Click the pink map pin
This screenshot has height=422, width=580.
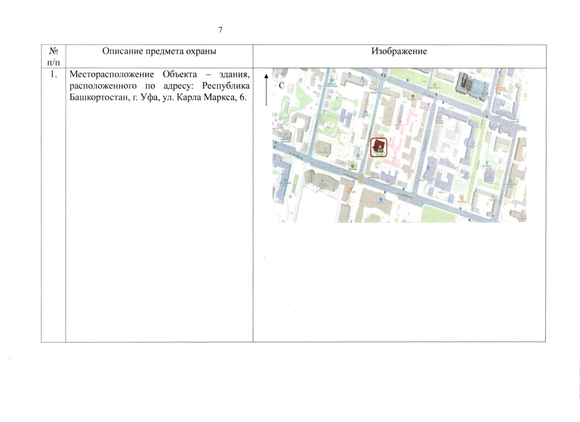tap(428, 104)
